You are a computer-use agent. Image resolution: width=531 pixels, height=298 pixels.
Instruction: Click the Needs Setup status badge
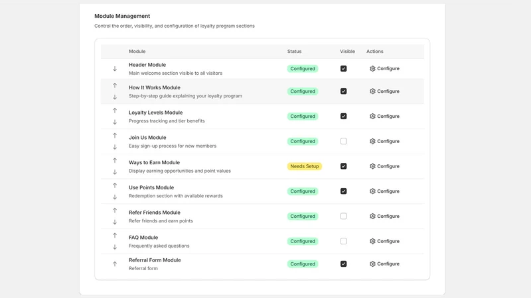pyautogui.click(x=305, y=166)
